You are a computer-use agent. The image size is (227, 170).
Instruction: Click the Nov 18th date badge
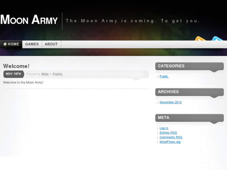pyautogui.click(x=14, y=74)
